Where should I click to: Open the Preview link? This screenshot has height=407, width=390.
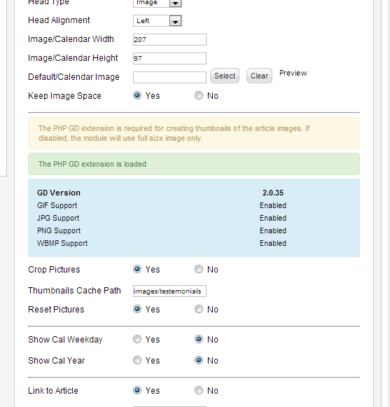293,73
